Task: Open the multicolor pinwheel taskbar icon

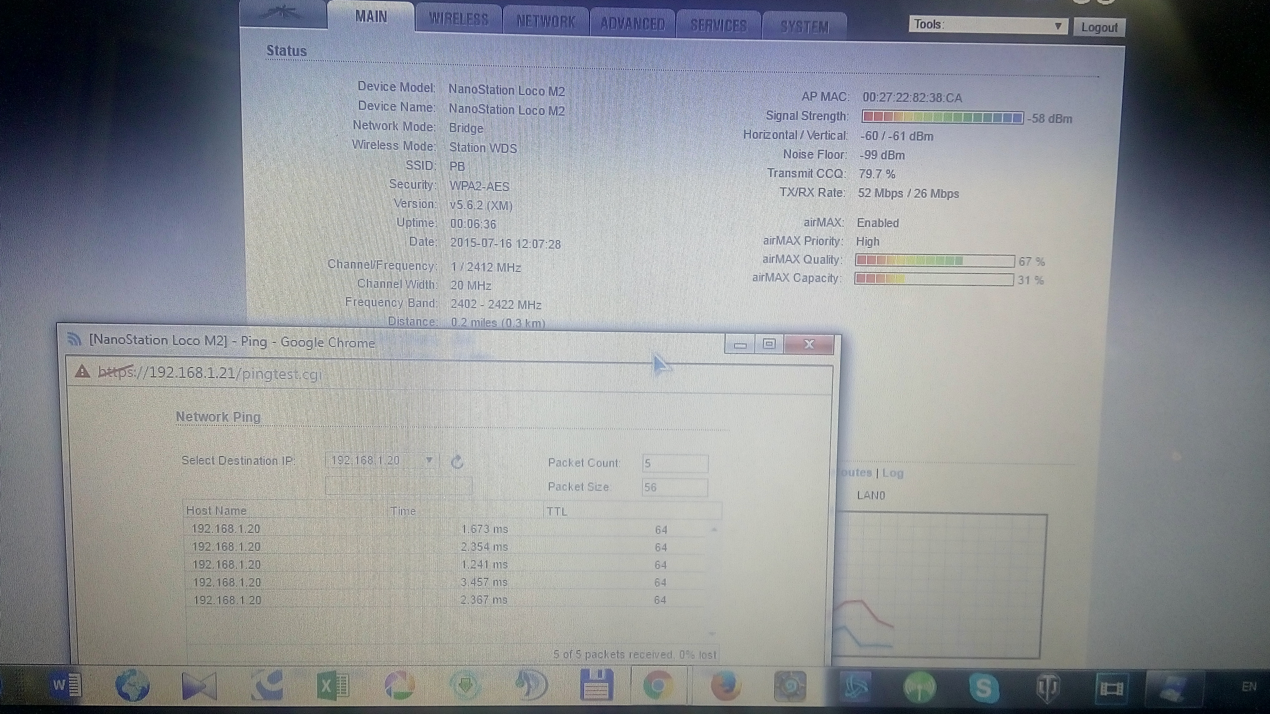Action: (399, 685)
